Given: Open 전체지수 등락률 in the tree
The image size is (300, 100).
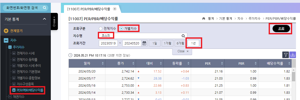Looking at the screenshot, I should (27, 59).
